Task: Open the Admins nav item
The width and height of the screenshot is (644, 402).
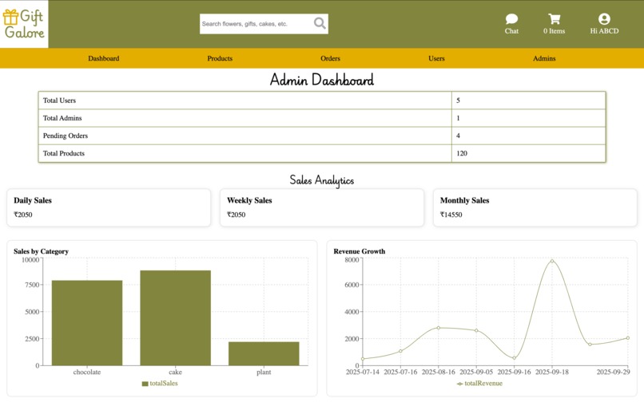Action: coord(544,58)
